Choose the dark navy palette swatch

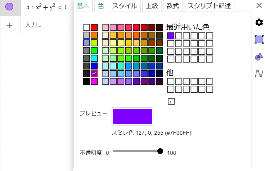160,74
